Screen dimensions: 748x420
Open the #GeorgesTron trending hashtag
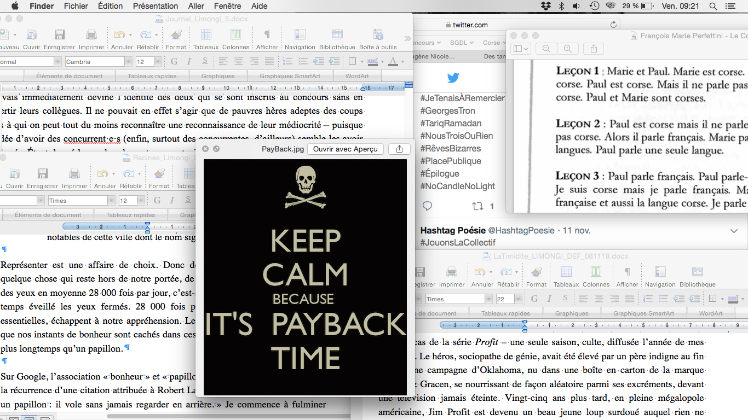(x=447, y=110)
